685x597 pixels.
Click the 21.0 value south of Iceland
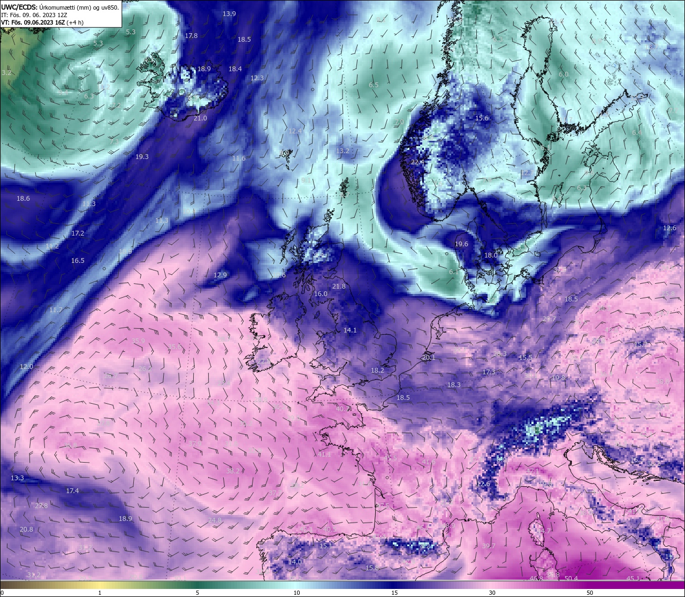tap(200, 118)
